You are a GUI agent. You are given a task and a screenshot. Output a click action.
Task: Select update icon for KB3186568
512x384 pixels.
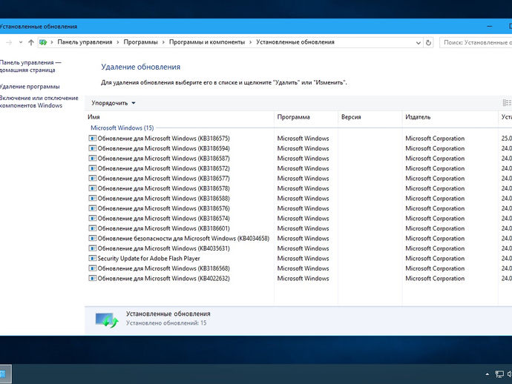tap(93, 268)
